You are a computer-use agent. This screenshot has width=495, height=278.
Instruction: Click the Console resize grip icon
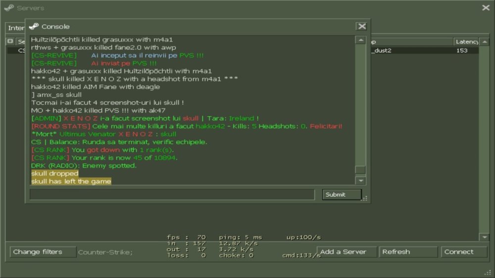click(365, 199)
